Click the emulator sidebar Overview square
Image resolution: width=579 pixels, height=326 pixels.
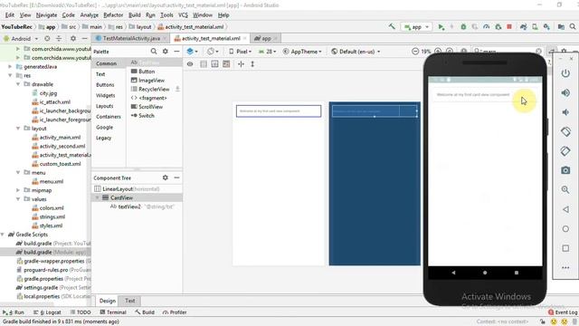pyautogui.click(x=565, y=248)
